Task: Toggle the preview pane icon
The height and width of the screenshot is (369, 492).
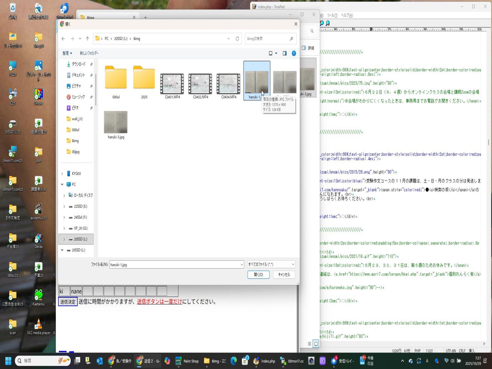Action: (285, 53)
